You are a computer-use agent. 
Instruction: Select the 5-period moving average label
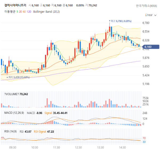[x=17, y=12]
